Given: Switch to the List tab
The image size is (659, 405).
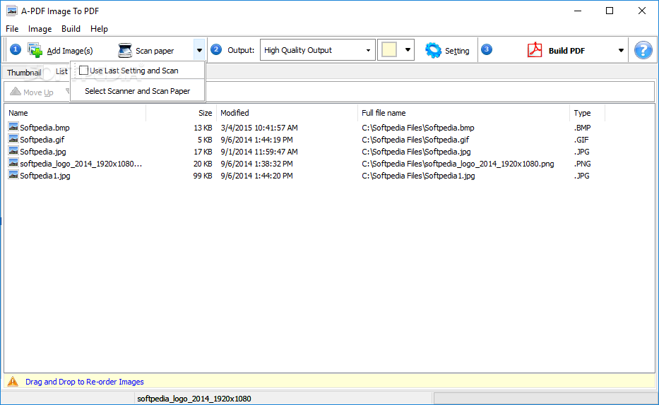Looking at the screenshot, I should [x=61, y=71].
